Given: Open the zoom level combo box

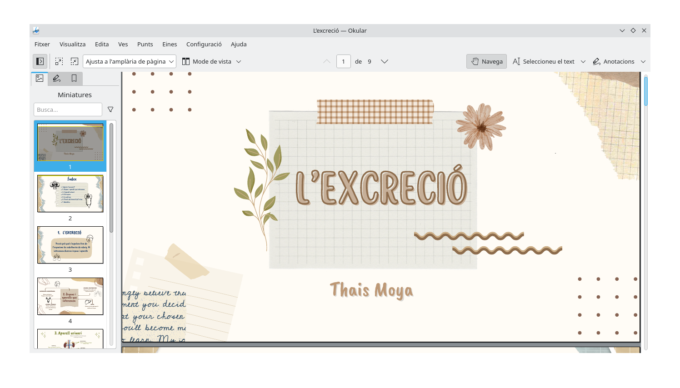Looking at the screenshot, I should coord(130,61).
